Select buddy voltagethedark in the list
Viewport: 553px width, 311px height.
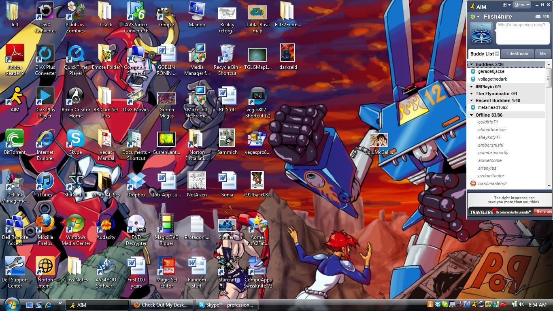click(492, 79)
